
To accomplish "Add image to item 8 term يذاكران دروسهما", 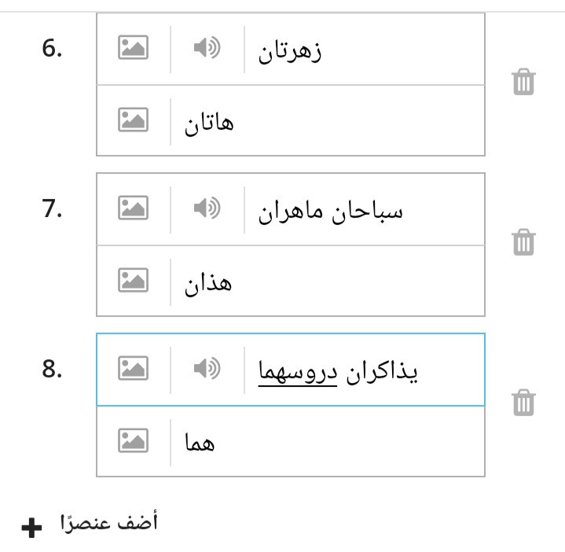I will coord(133,368).
